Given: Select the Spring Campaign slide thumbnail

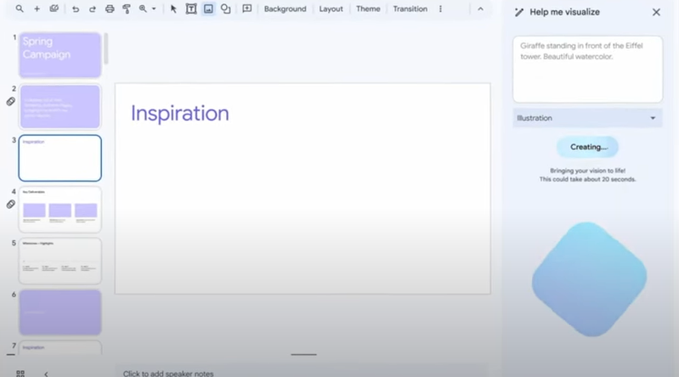Looking at the screenshot, I should [x=59, y=55].
